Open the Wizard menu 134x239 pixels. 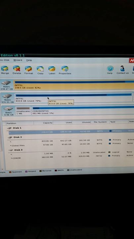coord(18,60)
